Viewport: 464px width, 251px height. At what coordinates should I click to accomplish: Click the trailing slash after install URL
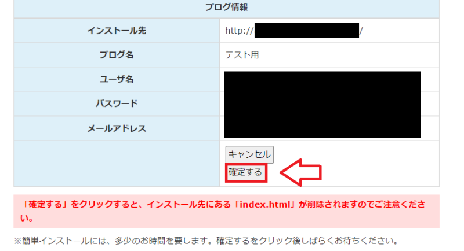click(x=361, y=31)
